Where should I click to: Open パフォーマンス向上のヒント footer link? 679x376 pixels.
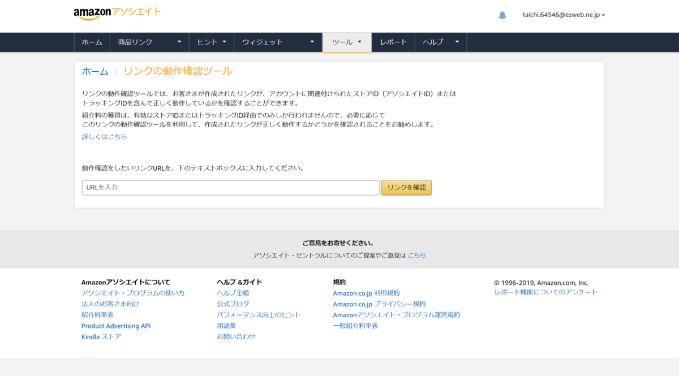coord(259,315)
